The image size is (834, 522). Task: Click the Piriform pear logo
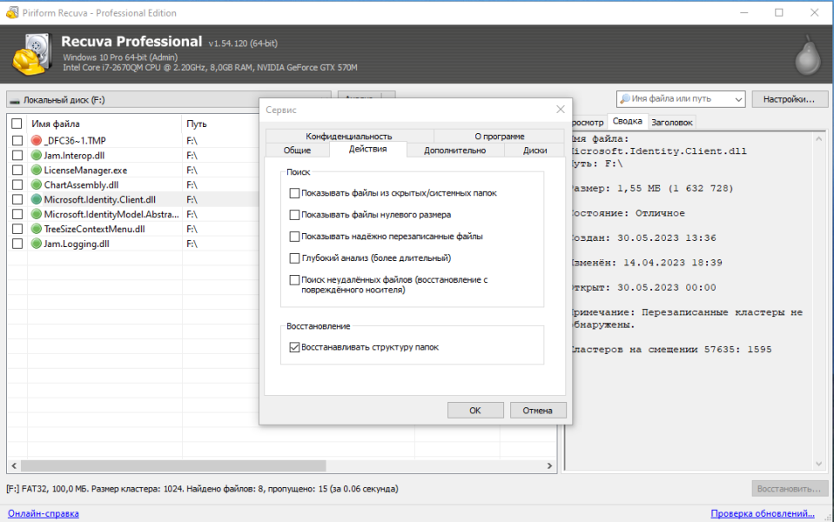(x=807, y=55)
